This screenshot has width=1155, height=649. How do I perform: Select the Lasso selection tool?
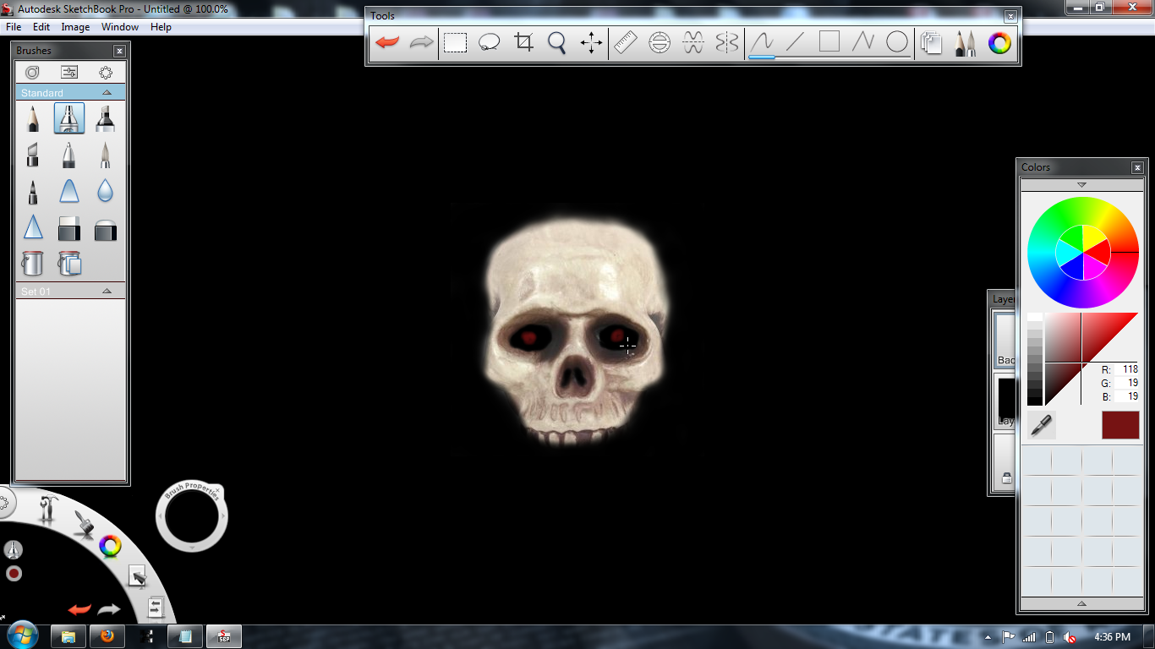pyautogui.click(x=490, y=42)
